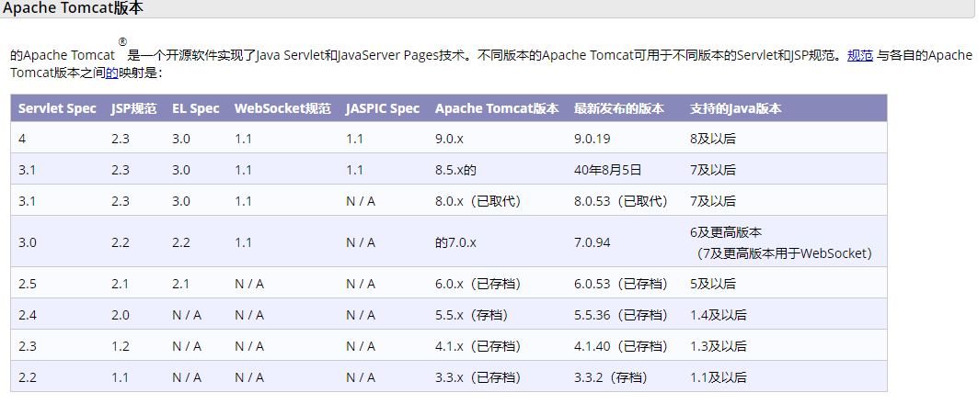This screenshot has height=404, width=978.
Task: Click the 3.3.2（存档）cell
Action: tap(611, 377)
